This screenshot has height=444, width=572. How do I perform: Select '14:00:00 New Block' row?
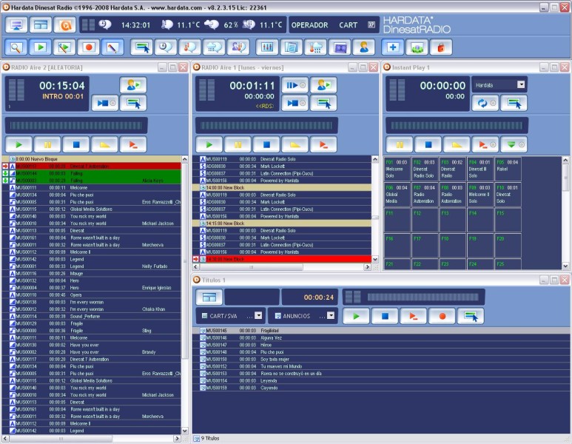pos(282,187)
